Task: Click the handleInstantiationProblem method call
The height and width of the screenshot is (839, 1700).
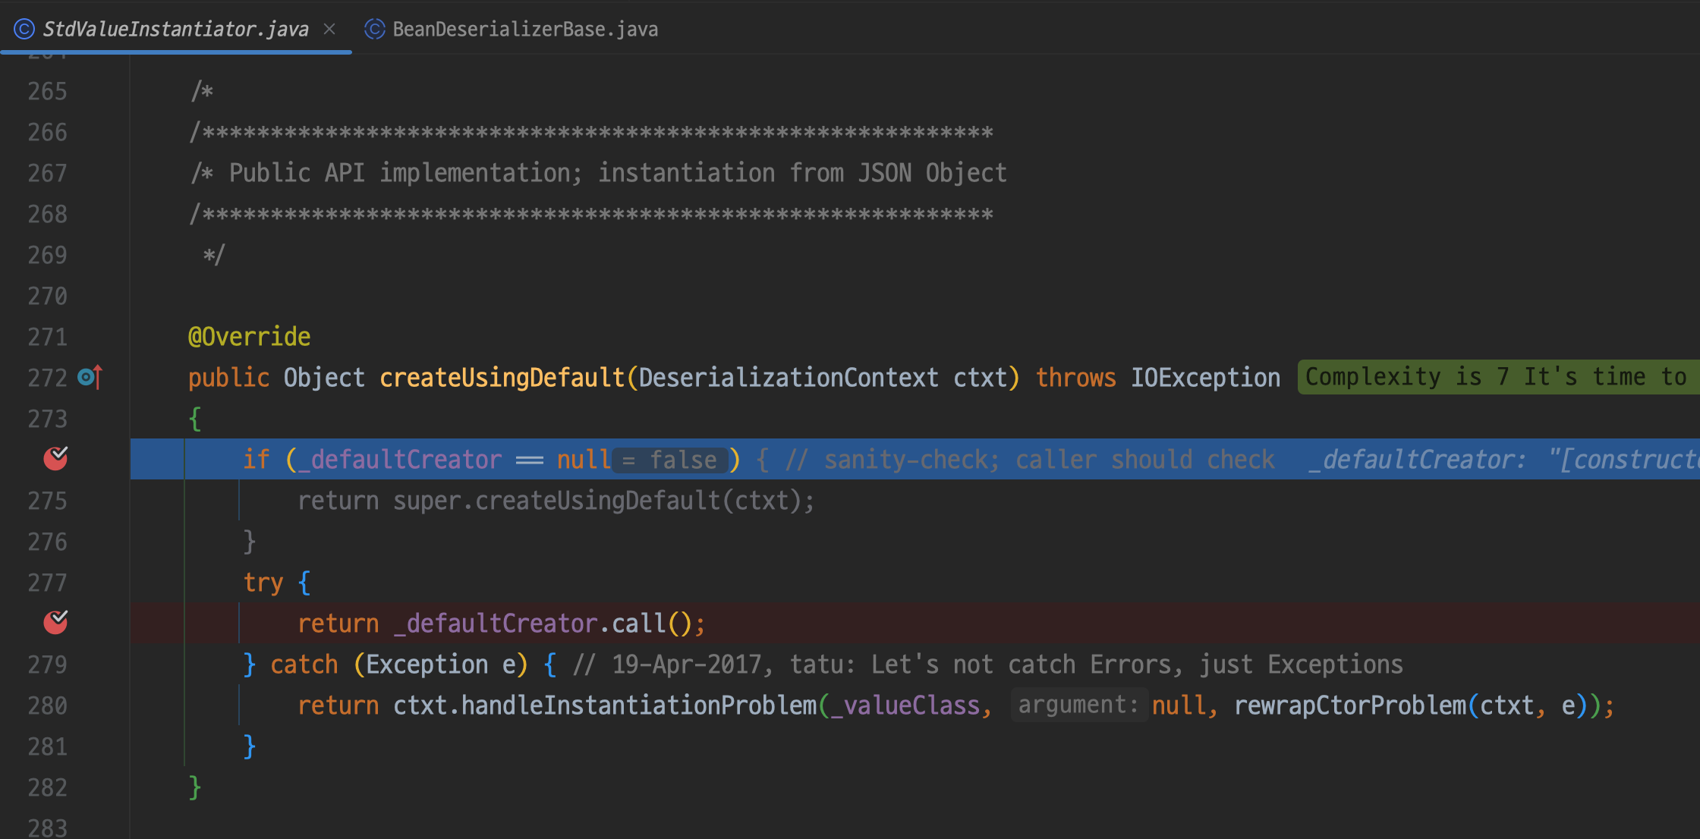Action: (x=638, y=705)
